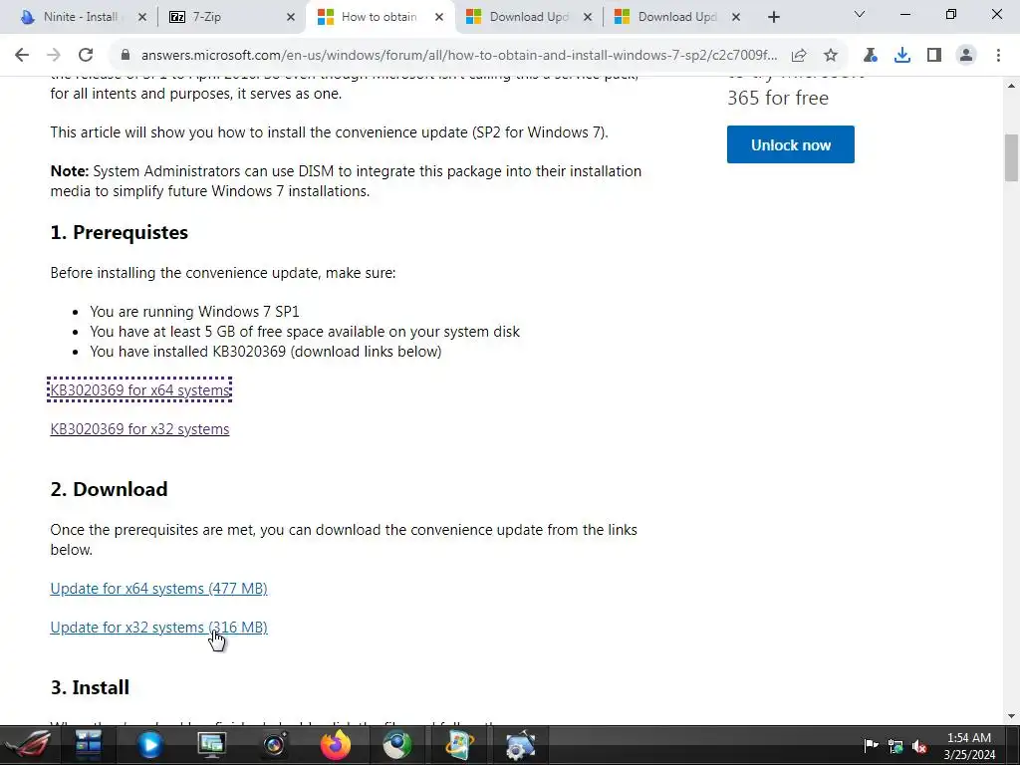This screenshot has height=765, width=1020.
Task: Open KB3020369 for x32 systems link
Action: click(x=139, y=428)
